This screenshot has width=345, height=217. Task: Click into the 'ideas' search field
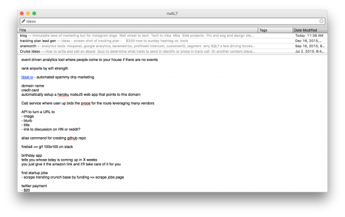(172, 21)
